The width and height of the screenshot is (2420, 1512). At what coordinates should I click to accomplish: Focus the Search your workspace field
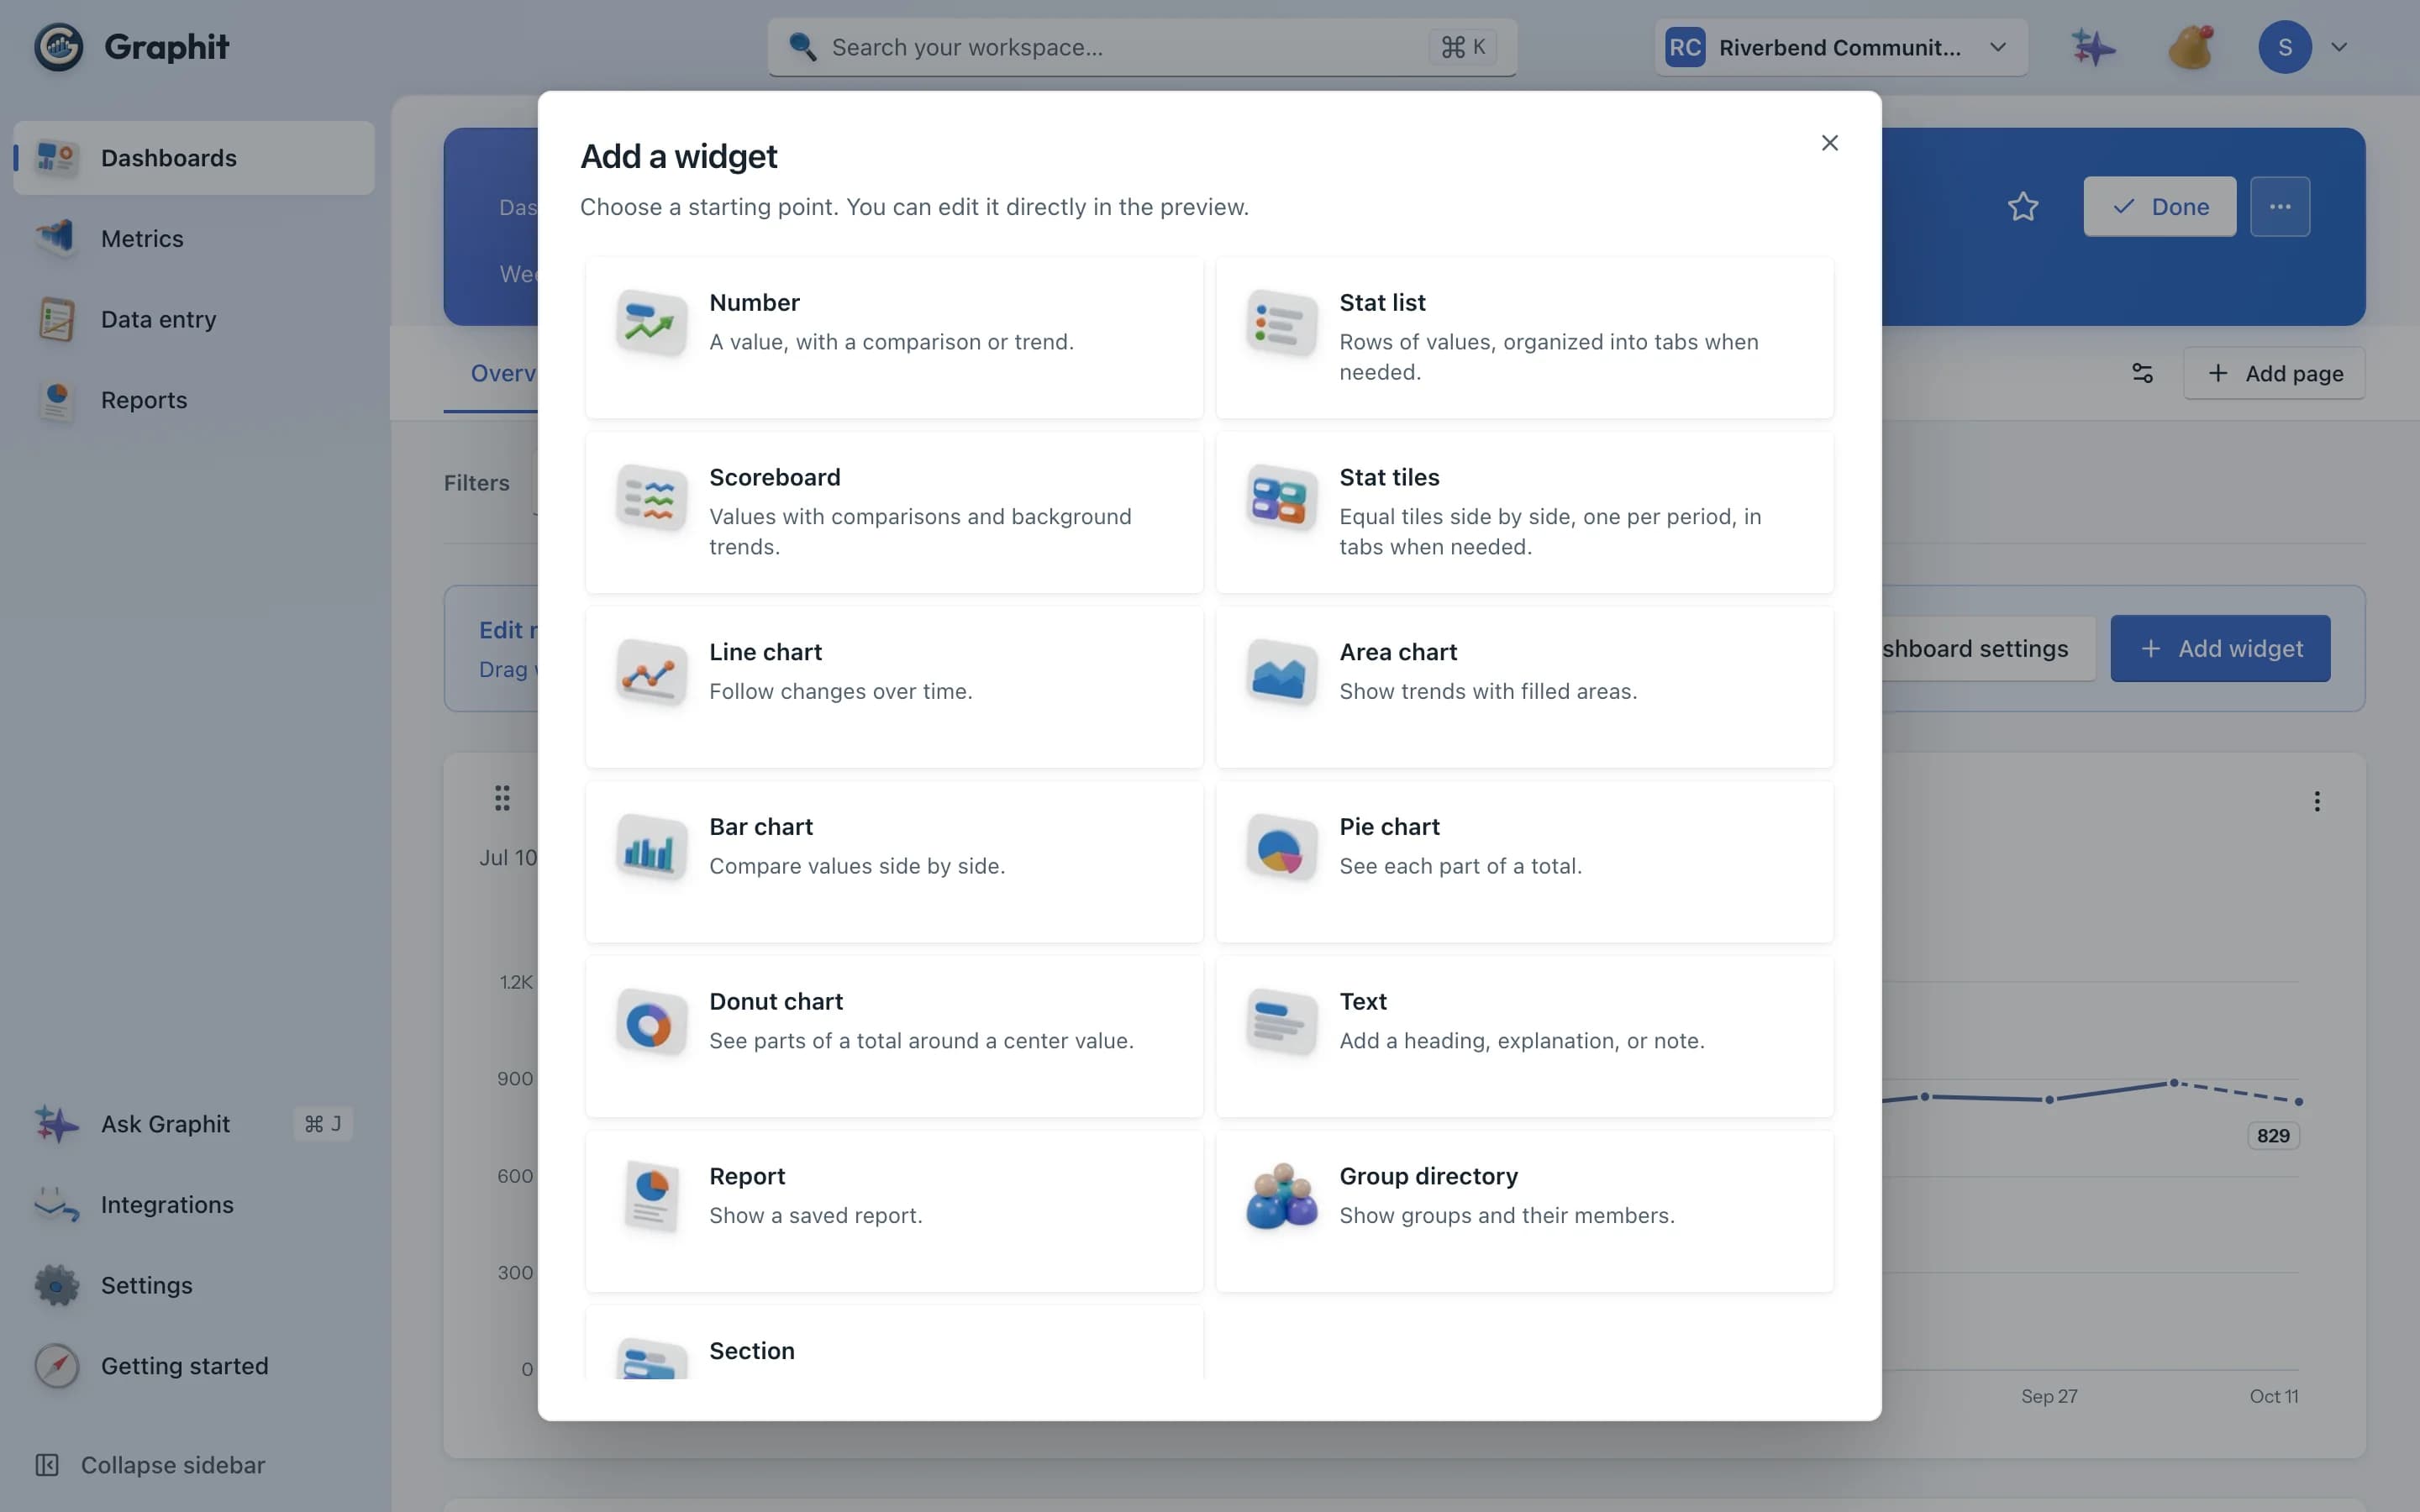click(1142, 47)
